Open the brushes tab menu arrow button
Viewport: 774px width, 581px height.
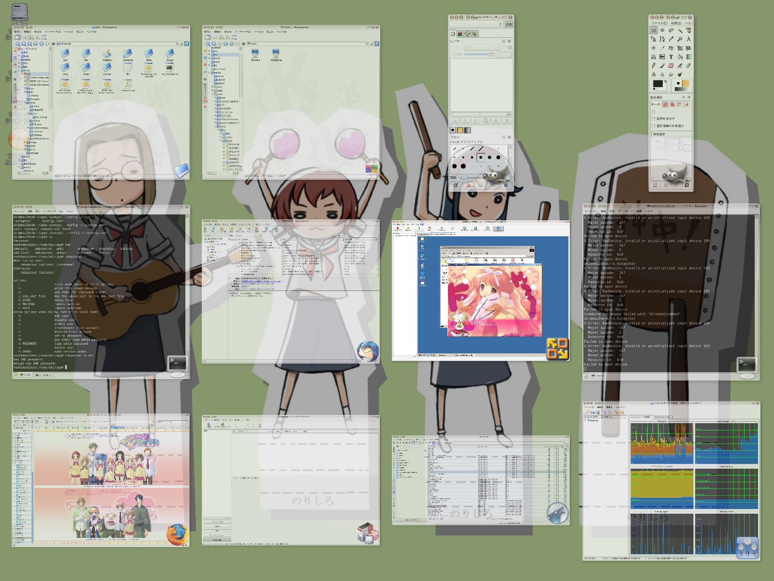point(504,137)
